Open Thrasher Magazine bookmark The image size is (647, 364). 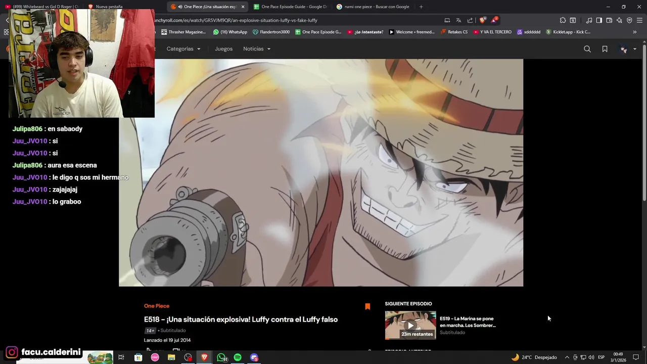coord(183,32)
